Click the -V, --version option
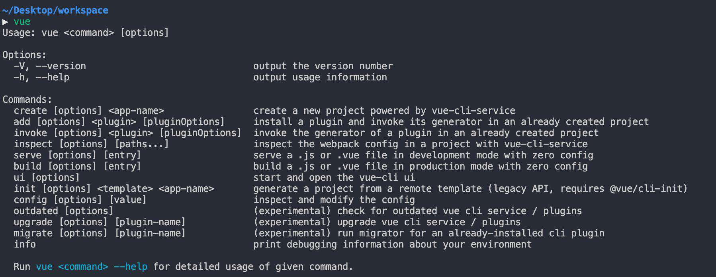This screenshot has height=277, width=716. click(50, 66)
